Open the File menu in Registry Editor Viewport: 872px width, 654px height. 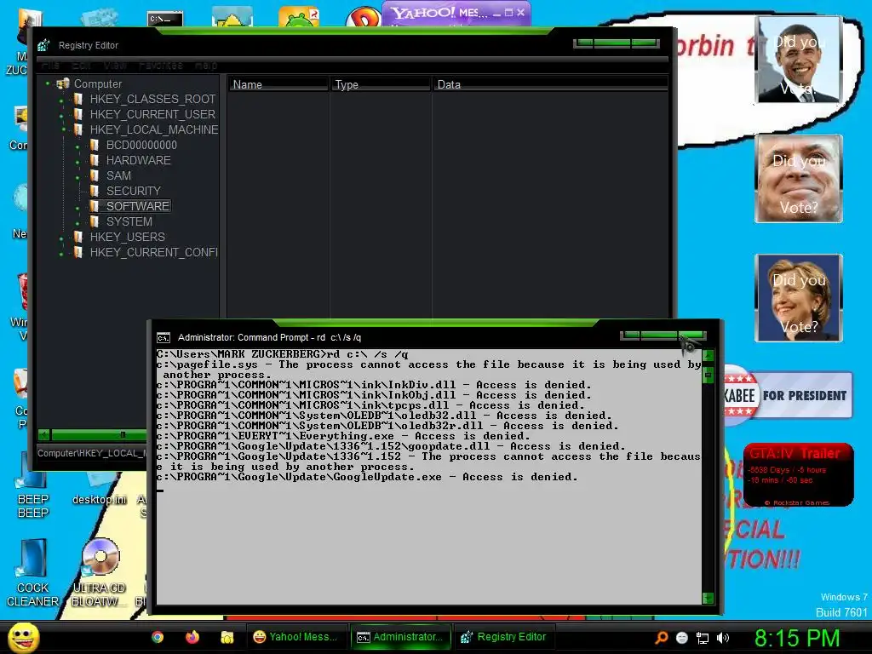[50, 65]
